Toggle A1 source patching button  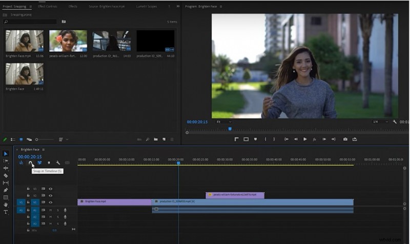pos(21,210)
